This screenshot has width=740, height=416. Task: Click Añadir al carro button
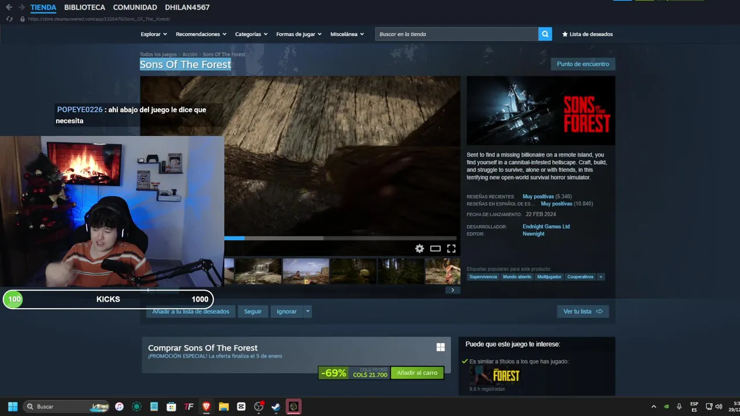point(417,373)
